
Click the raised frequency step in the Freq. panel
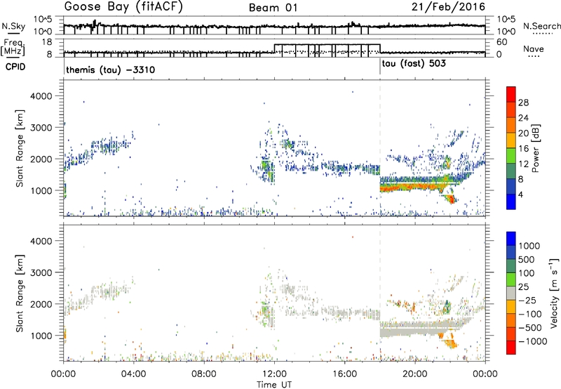(327, 44)
